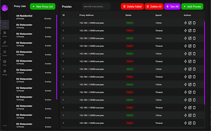This screenshot has height=131, width=211.
Task: Open the Profiles section in sidebar
Action: (5, 34)
